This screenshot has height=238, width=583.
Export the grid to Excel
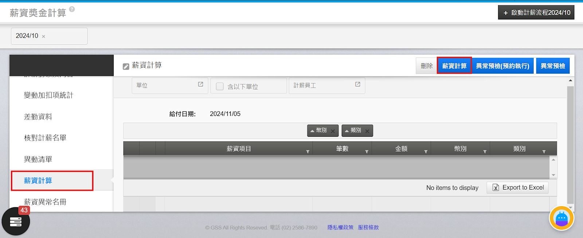coord(517,188)
